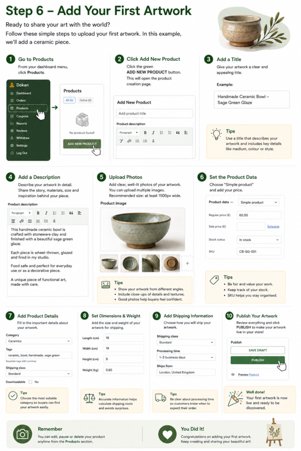Click Ships from field London, United Kingdom
This screenshot has height=451, width=301.
[186, 372]
